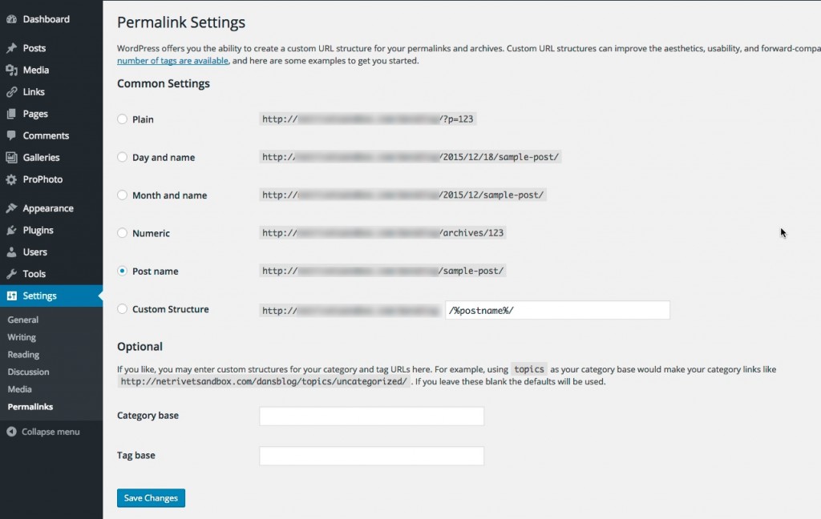Click the Optional heading
The image size is (821, 519).
point(140,347)
